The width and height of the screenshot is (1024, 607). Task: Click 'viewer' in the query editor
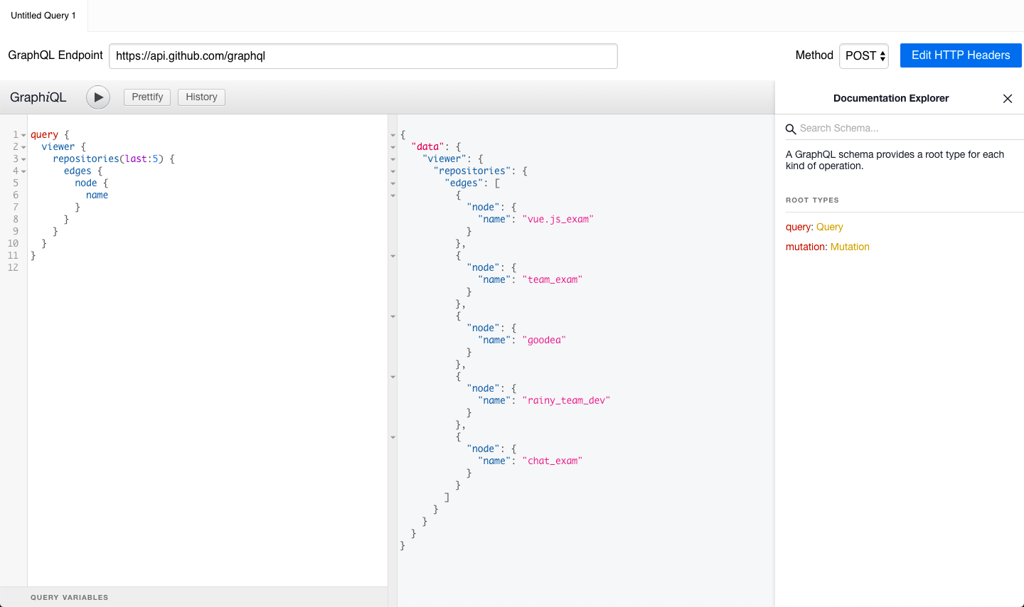pyautogui.click(x=58, y=147)
